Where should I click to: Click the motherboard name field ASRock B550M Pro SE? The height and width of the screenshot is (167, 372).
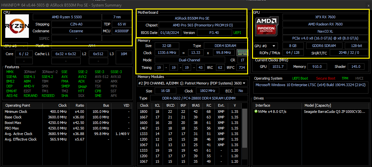(x=192, y=18)
